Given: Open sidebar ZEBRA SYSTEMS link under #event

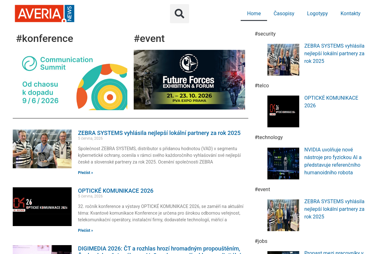Looking at the screenshot, I should (x=334, y=209).
